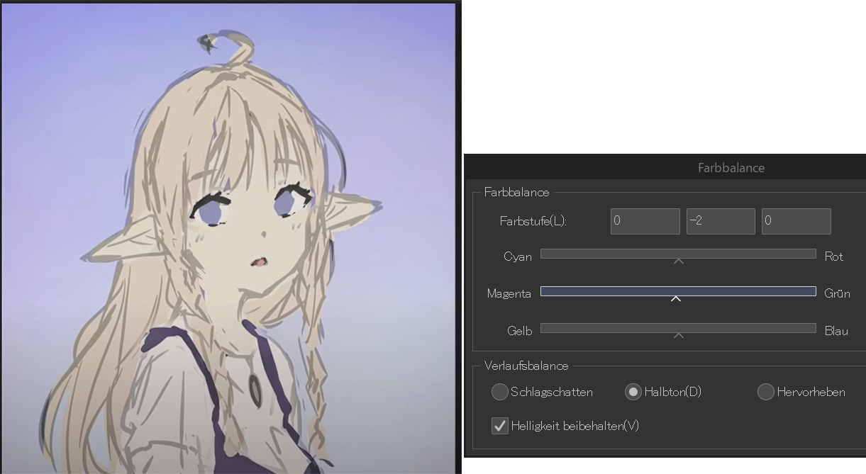The image size is (866, 474).
Task: Click the Cyan-Rot slider track
Action: (678, 254)
